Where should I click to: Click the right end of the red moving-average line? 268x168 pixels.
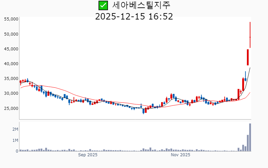[x=250, y=92]
